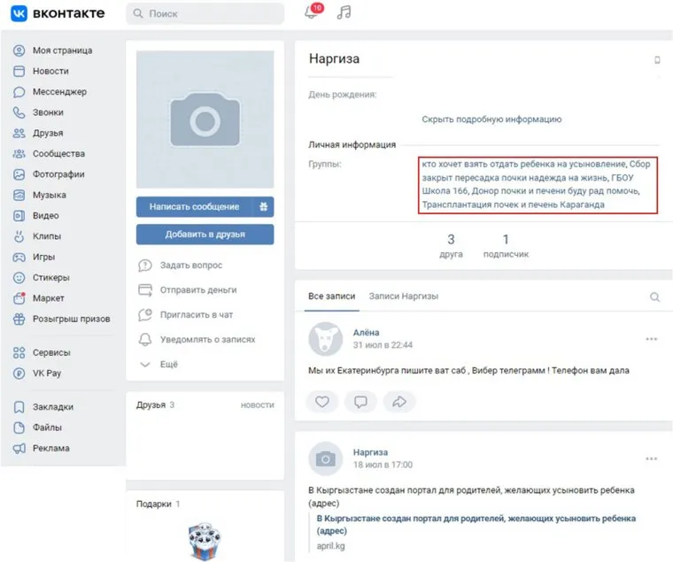Screen dimensions: 673x562
Task: Open the music note icon in header
Action: coord(344,13)
